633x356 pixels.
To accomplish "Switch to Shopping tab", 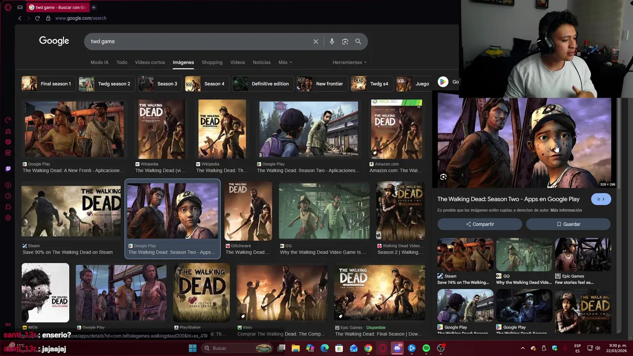I will coord(212,62).
